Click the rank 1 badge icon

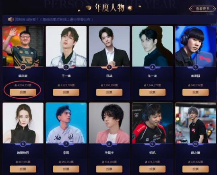[23, 67]
